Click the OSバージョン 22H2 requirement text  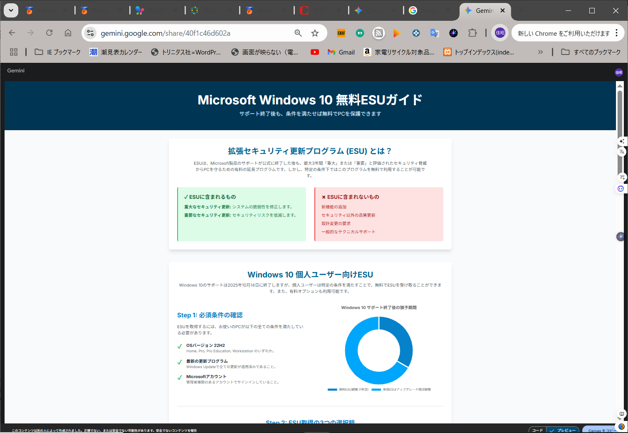pos(205,345)
